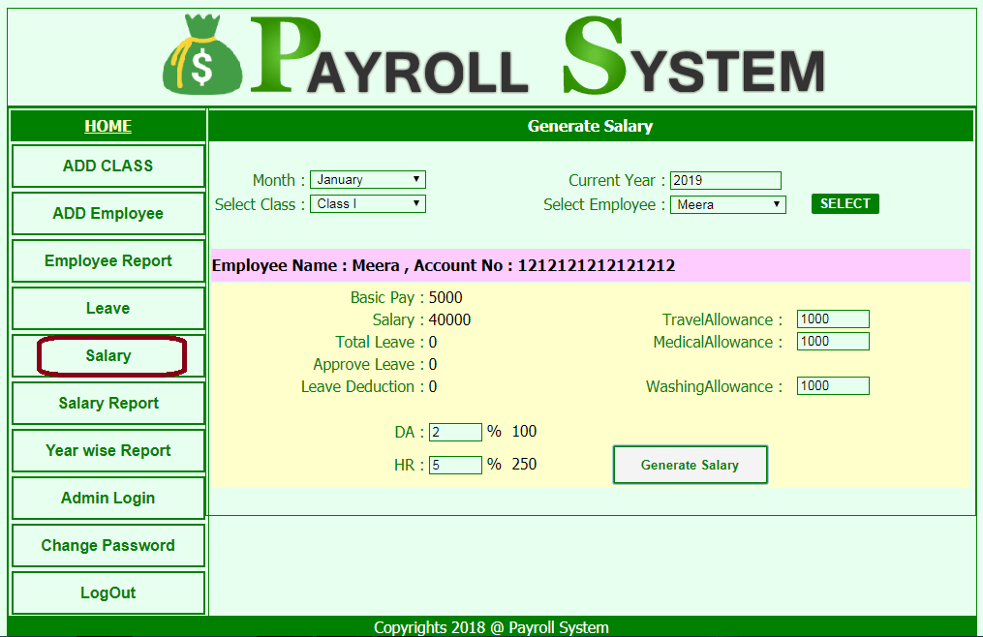The width and height of the screenshot is (983, 637).
Task: Select the Leave menu item
Action: (x=108, y=309)
